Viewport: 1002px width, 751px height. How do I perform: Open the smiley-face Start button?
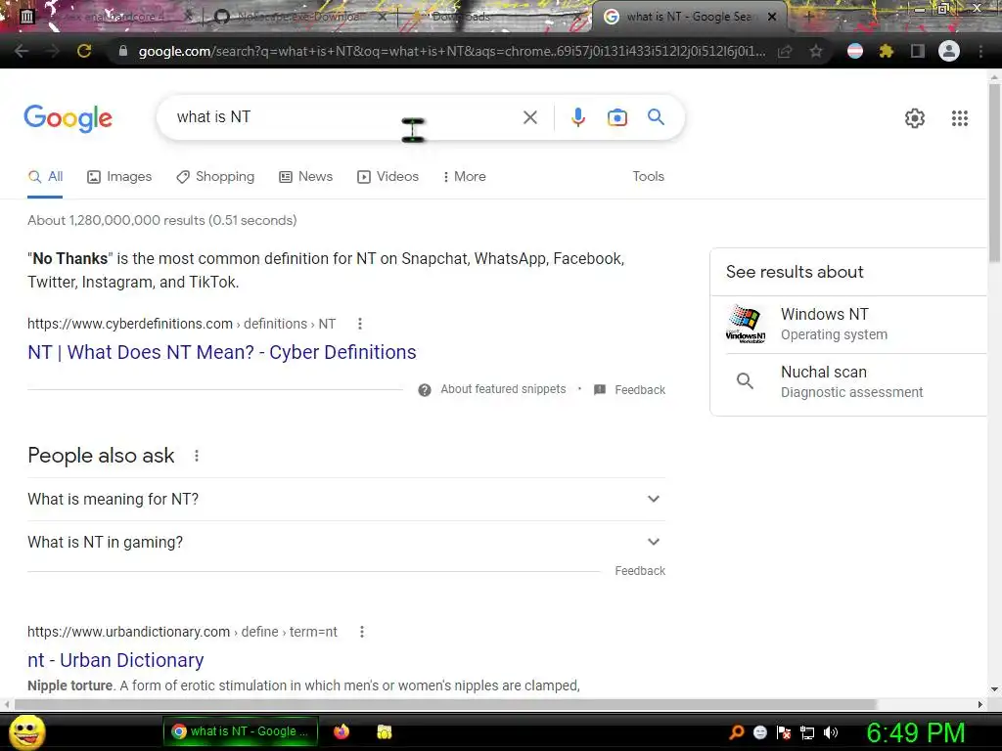[x=26, y=731]
